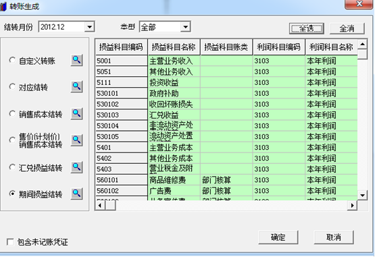Viewport: 375px width, 257px height.
Task: Click the 主营业务成本 name cell
Action: click(174, 147)
